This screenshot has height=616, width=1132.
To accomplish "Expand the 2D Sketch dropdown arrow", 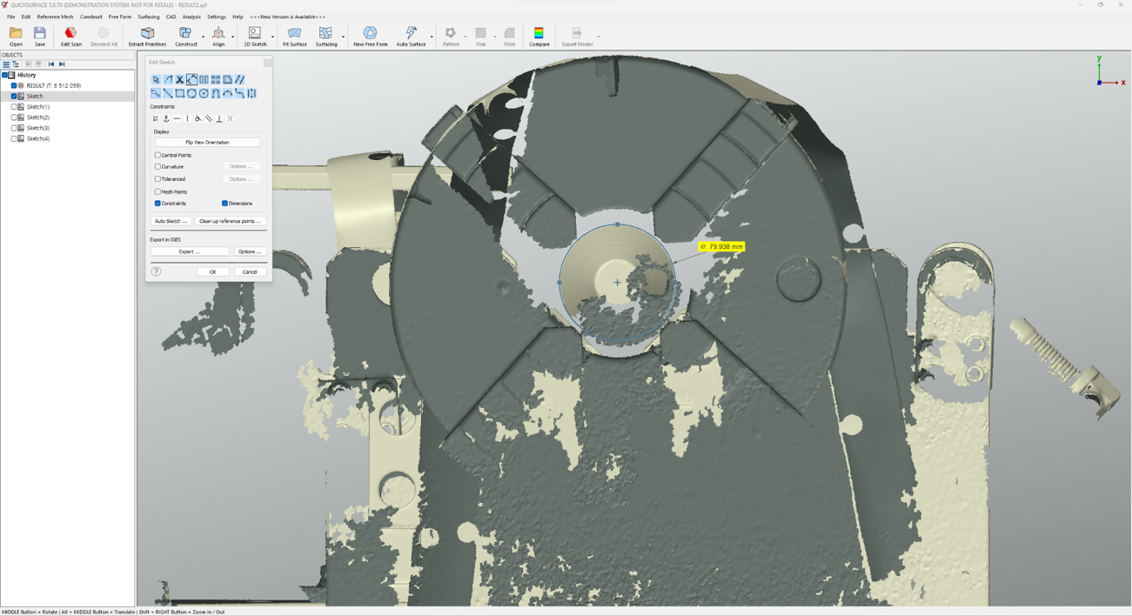I will point(272,37).
